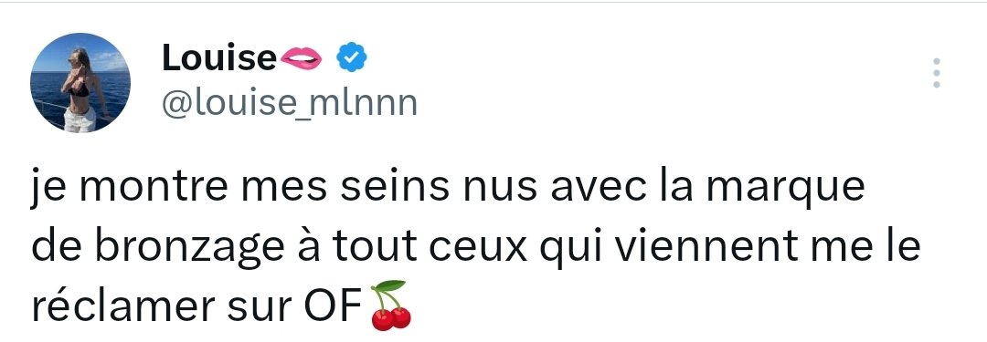
Task: Click the tweet line starting "je montre"
Action: 448,188
